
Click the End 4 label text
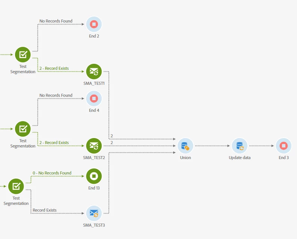tap(94, 110)
